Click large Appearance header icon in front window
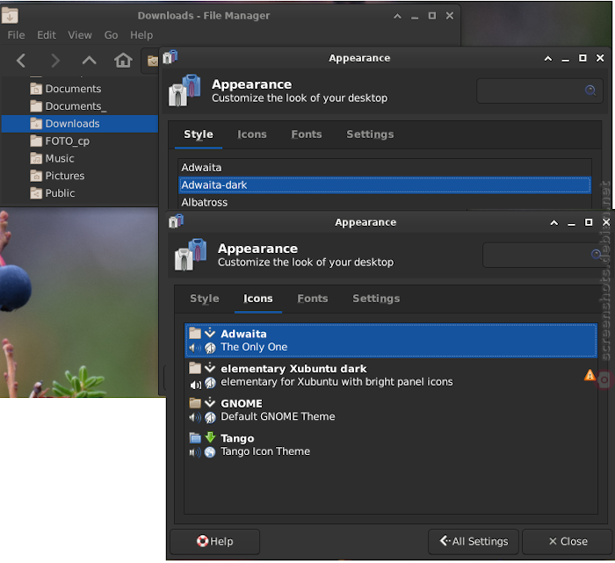615x563 pixels. tap(191, 255)
